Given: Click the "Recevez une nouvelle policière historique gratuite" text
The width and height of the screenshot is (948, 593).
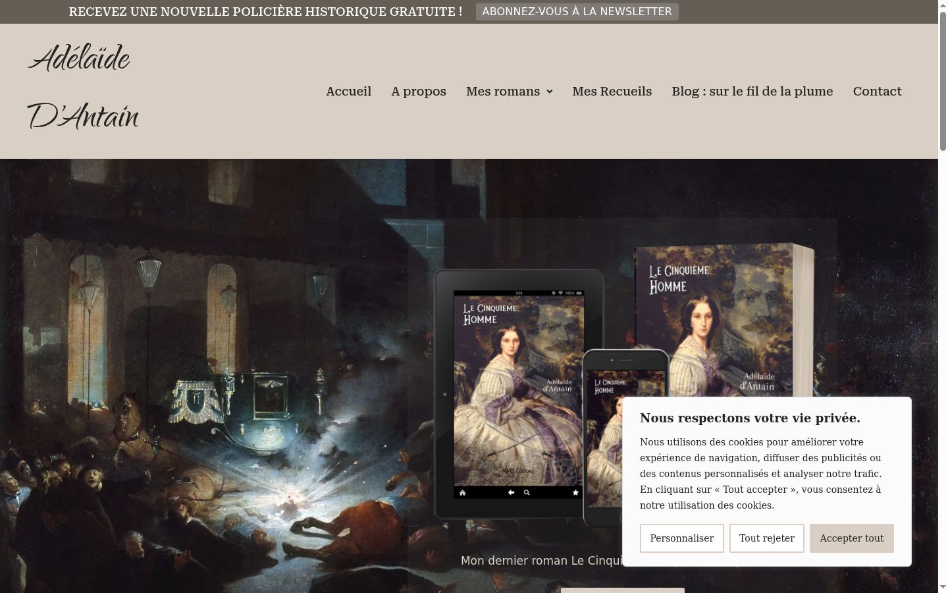Looking at the screenshot, I should coord(265,12).
